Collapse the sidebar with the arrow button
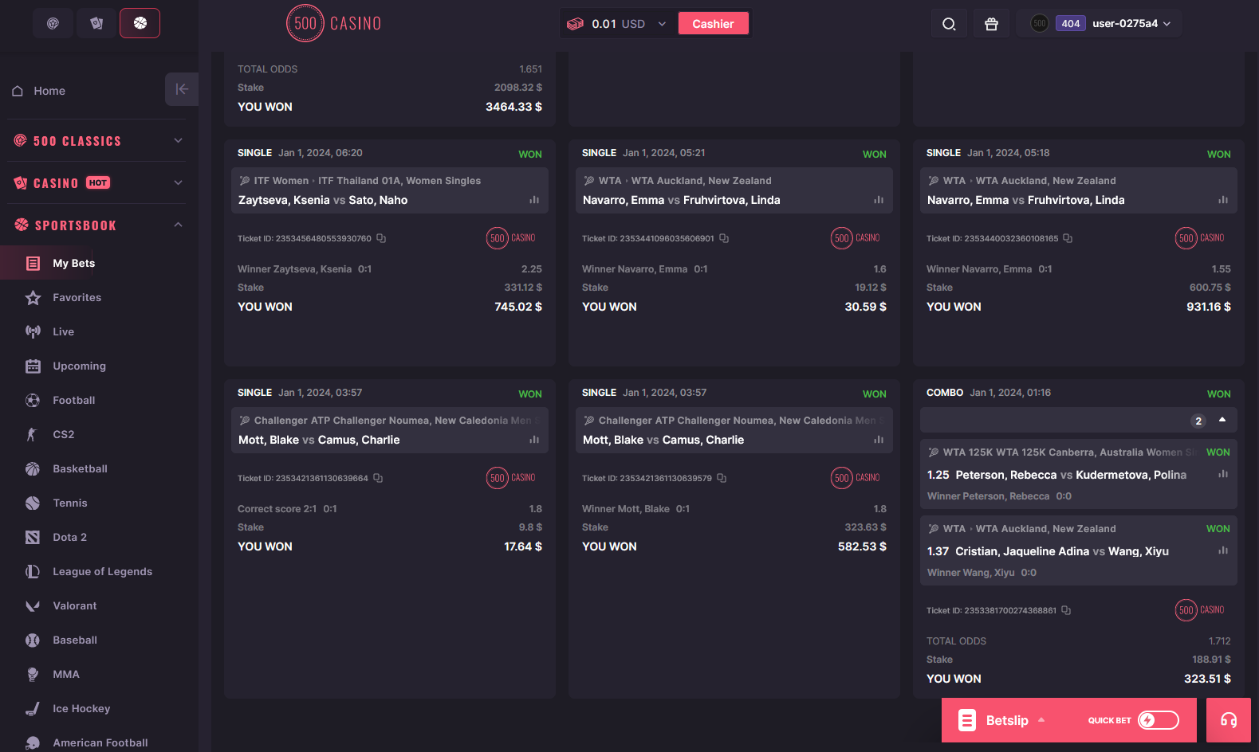Viewport: 1259px width, 752px height. pos(182,89)
